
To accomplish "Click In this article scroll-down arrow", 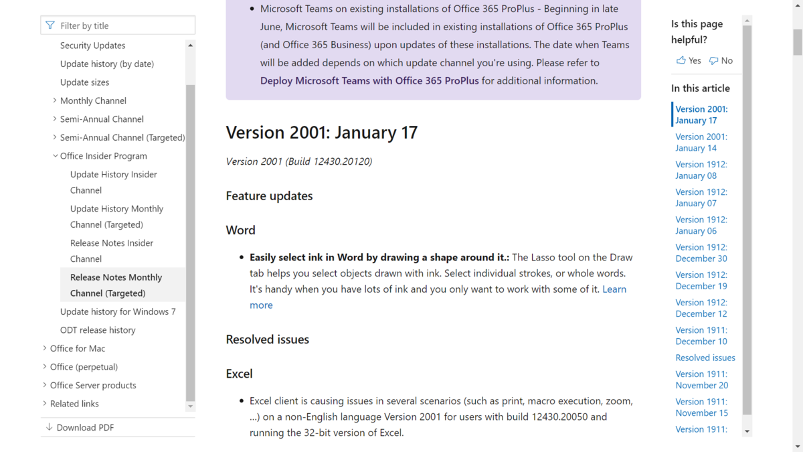I will [747, 431].
